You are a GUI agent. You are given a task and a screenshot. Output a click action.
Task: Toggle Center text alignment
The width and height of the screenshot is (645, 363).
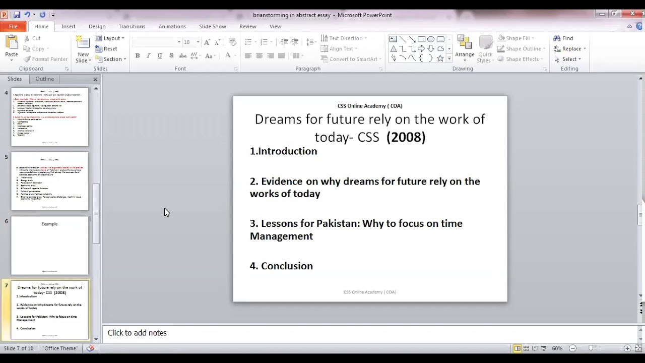click(259, 55)
